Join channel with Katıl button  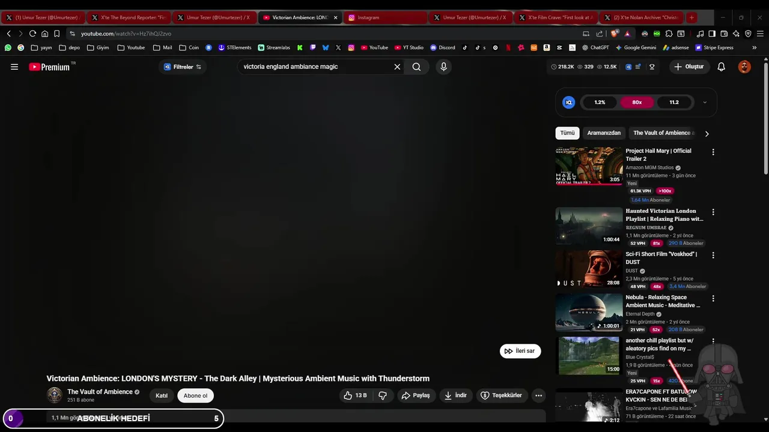click(x=162, y=395)
